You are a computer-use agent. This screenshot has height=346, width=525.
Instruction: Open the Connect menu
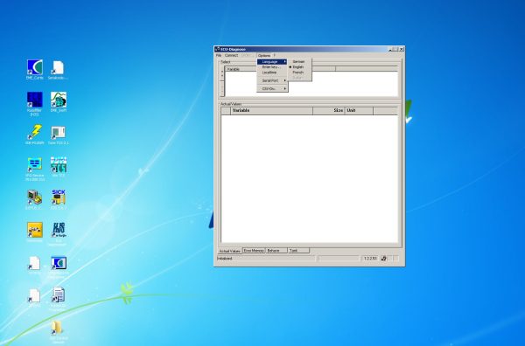coord(231,56)
